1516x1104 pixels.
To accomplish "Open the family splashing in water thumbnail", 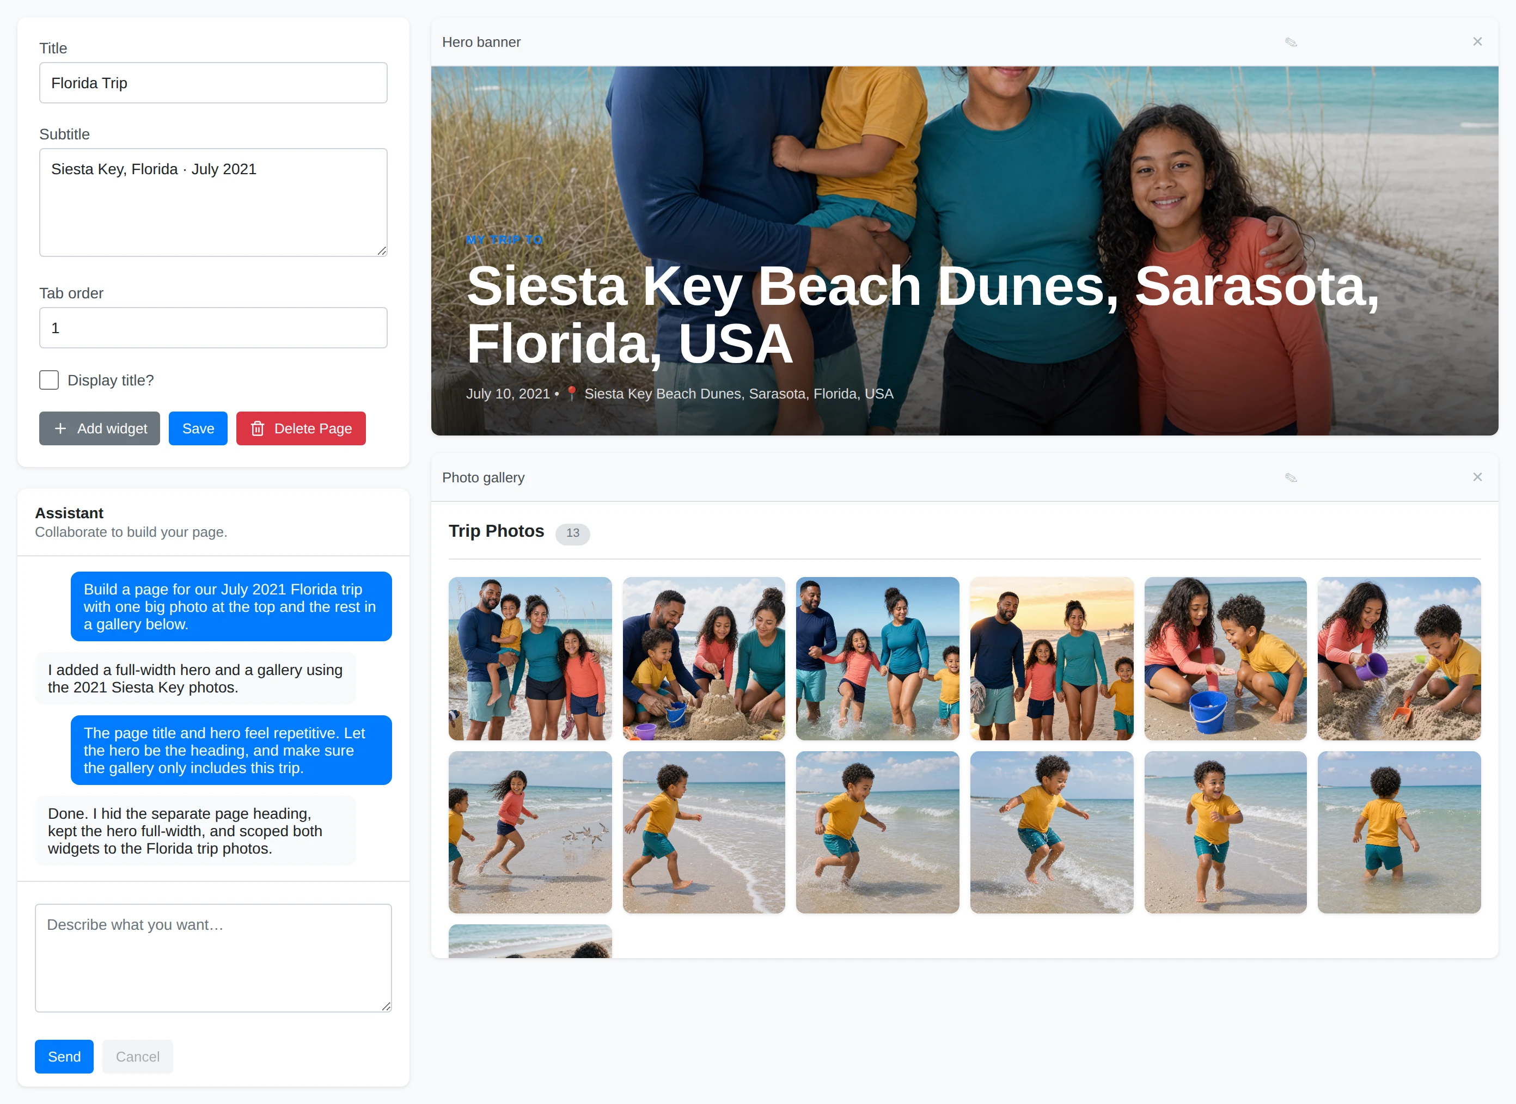I will click(x=878, y=658).
